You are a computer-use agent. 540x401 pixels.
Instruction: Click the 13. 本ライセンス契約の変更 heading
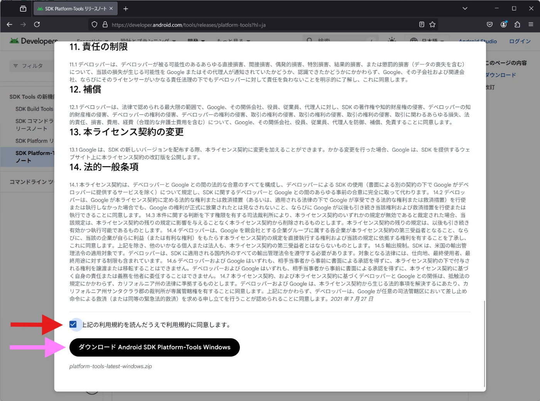pos(127,132)
